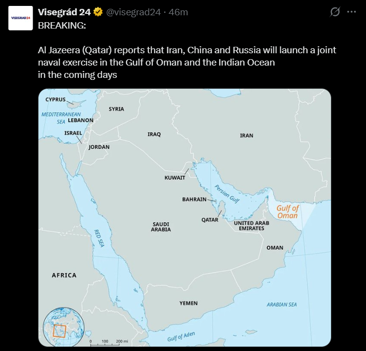Click the SAUDI ARABIA label on the map
This screenshot has width=366, height=351.
161,226
